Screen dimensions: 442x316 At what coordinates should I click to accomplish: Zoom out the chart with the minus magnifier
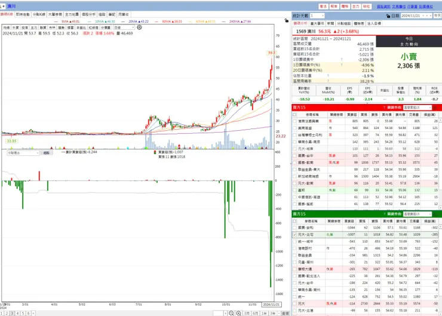pyautogui.click(x=231, y=313)
